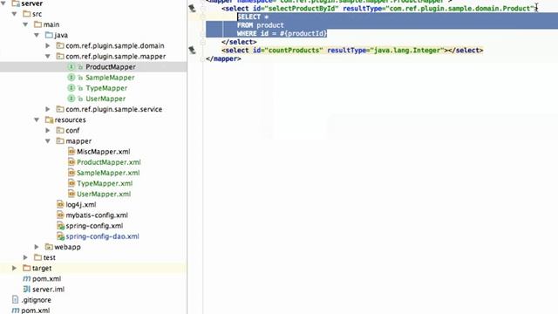Image resolution: width=558 pixels, height=314 pixels.
Task: Expand the target folder arrow
Action: coord(15,268)
